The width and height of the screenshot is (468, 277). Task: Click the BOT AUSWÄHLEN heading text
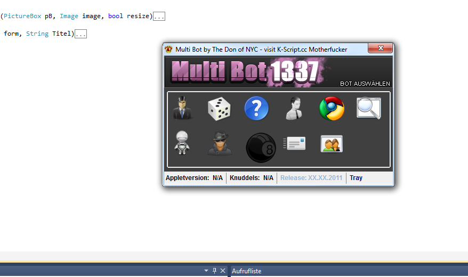tap(365, 84)
